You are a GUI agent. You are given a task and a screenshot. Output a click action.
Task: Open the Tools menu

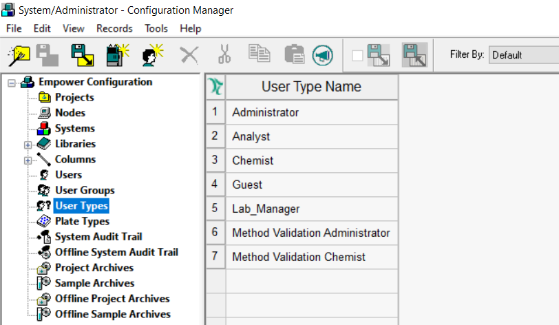pyautogui.click(x=156, y=28)
